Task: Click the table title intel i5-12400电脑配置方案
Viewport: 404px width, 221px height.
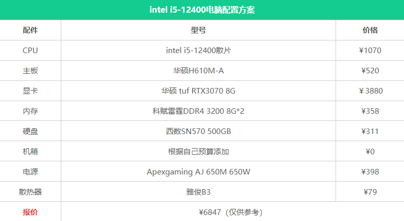Action: click(x=202, y=10)
